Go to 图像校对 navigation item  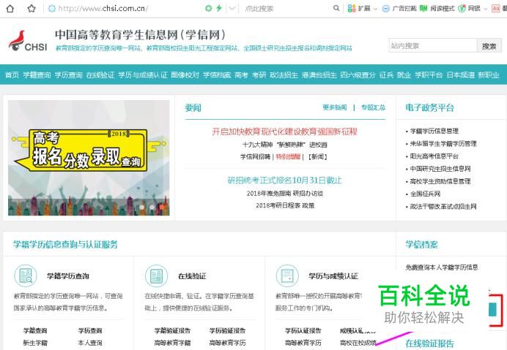coord(185,75)
